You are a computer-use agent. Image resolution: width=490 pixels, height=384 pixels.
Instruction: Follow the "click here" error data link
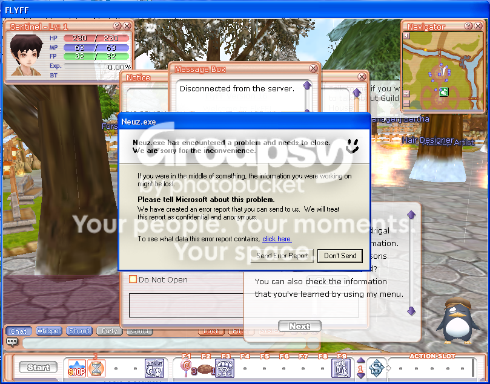(x=277, y=239)
